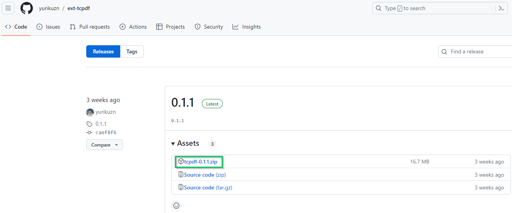
Task: Click the commit icon beside caef8f6
Action: point(89,133)
